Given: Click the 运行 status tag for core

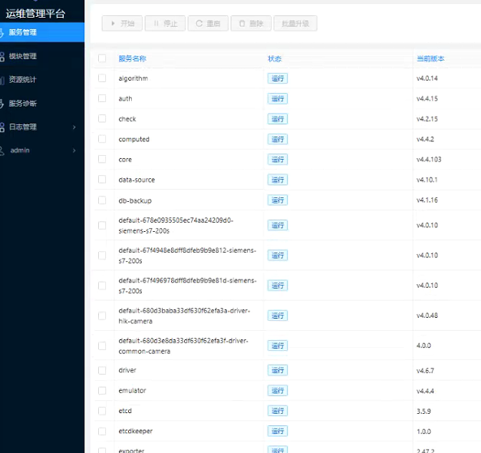Looking at the screenshot, I should click(278, 160).
